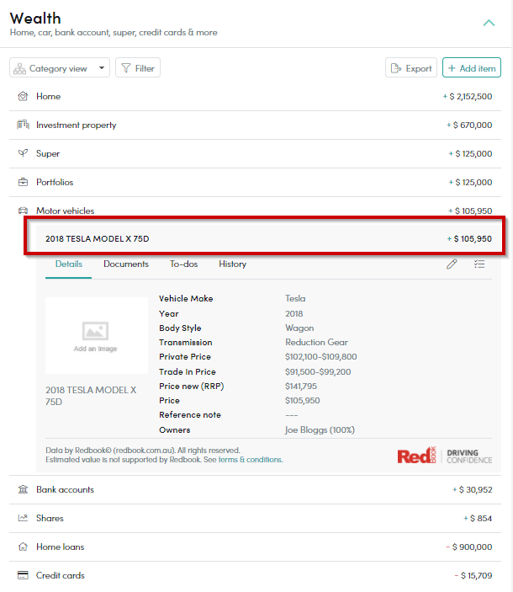Switch to the To-dos tab

click(183, 264)
